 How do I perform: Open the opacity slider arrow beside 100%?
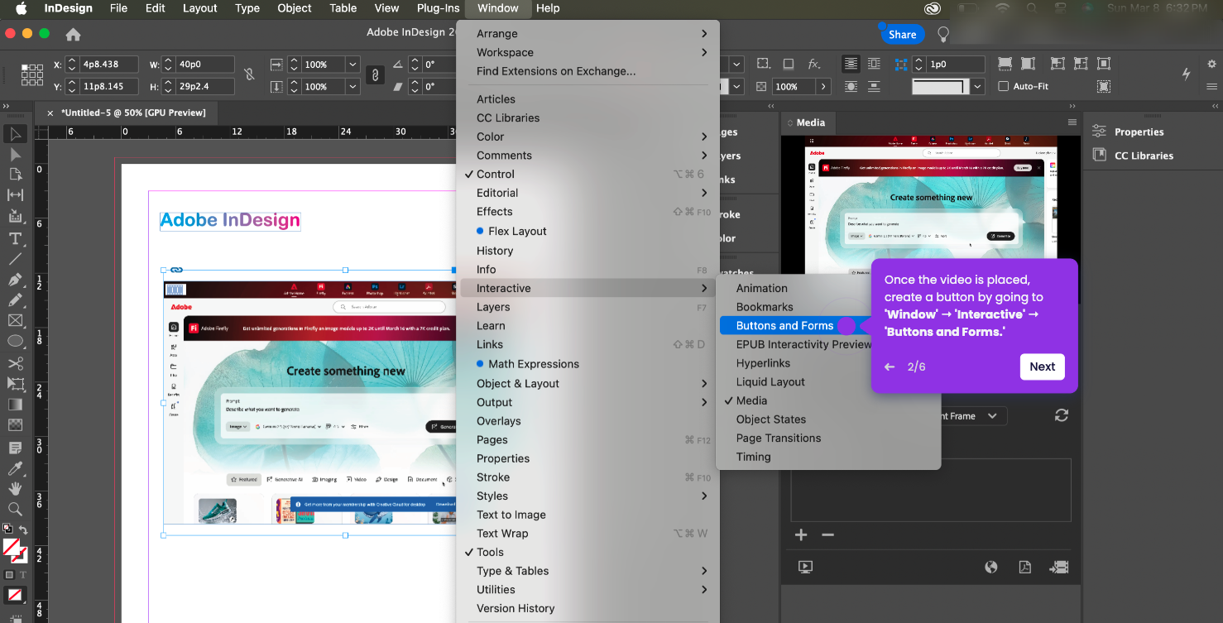(x=823, y=86)
